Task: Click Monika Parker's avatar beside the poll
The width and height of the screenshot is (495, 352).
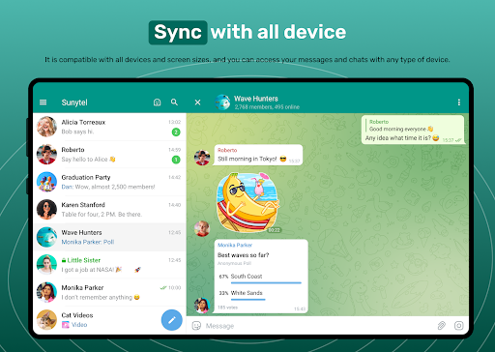Action: point(202,306)
